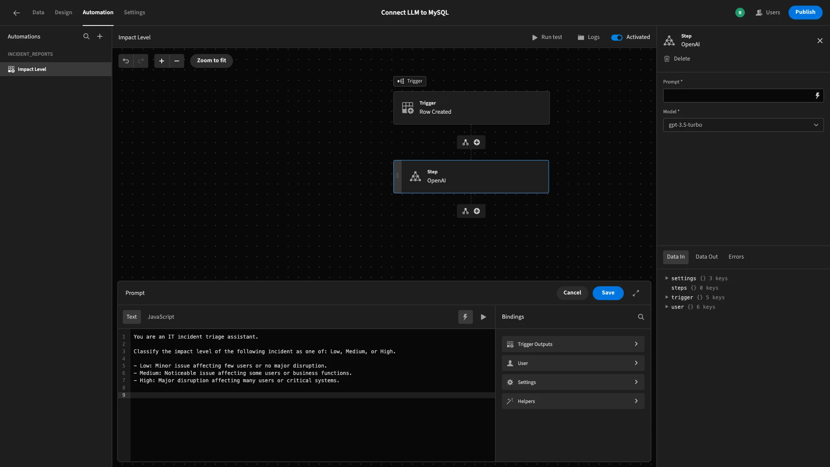This screenshot has height=467, width=830.
Task: Expand the trigger keys node
Action: click(x=667, y=297)
